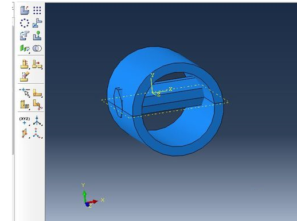Click yellow block tool with red arrow
Viewport: 297px width, 221px height.
coord(37,64)
